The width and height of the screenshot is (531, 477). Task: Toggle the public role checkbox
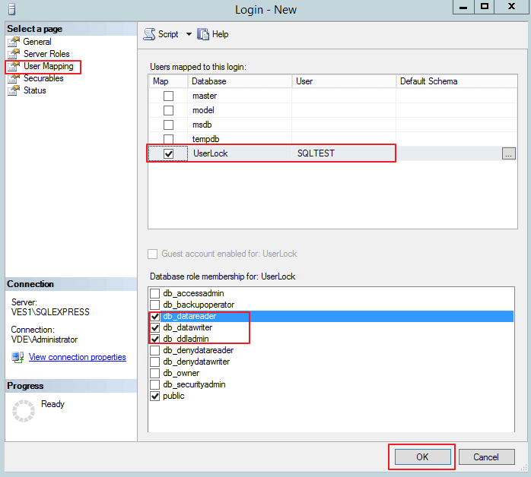point(154,396)
